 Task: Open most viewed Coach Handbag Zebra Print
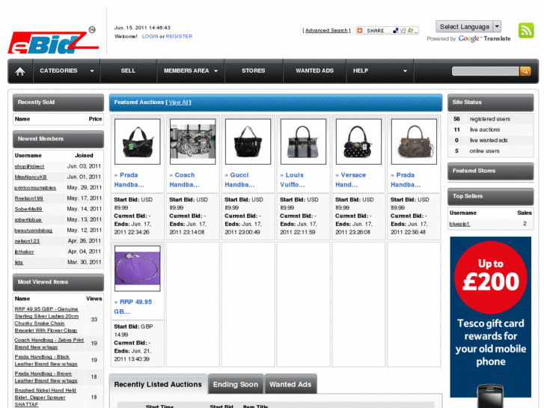[x=49, y=344]
